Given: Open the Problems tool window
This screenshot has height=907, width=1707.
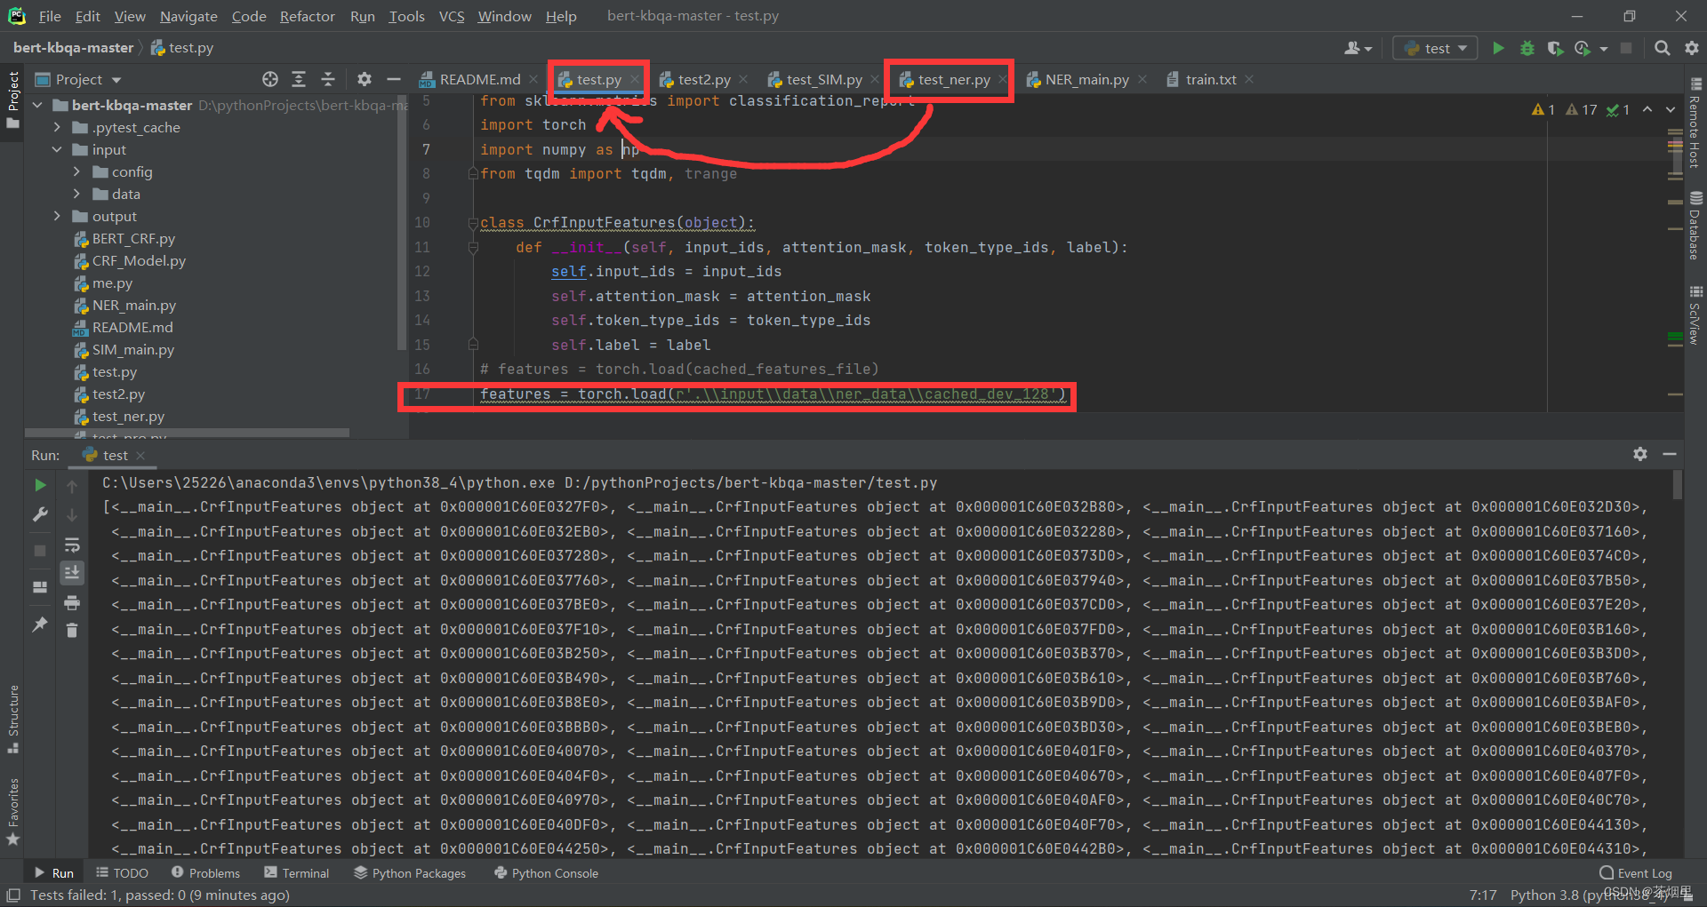Looking at the screenshot, I should click(205, 873).
